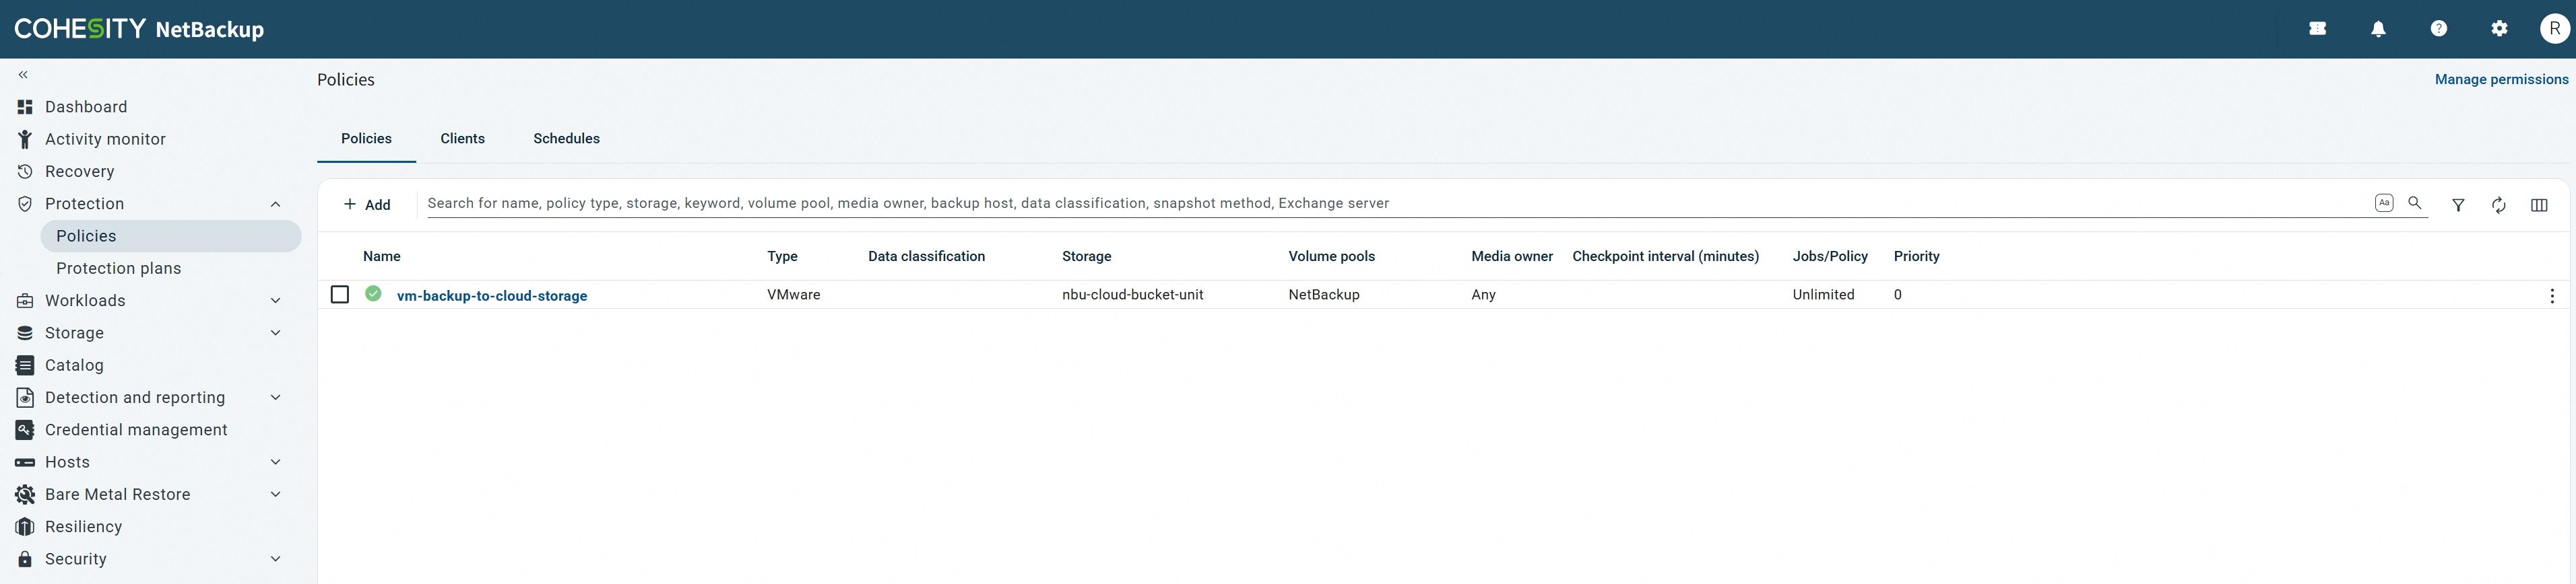Image resolution: width=2576 pixels, height=584 pixels.
Task: Click the Catalog icon
Action: 25,365
